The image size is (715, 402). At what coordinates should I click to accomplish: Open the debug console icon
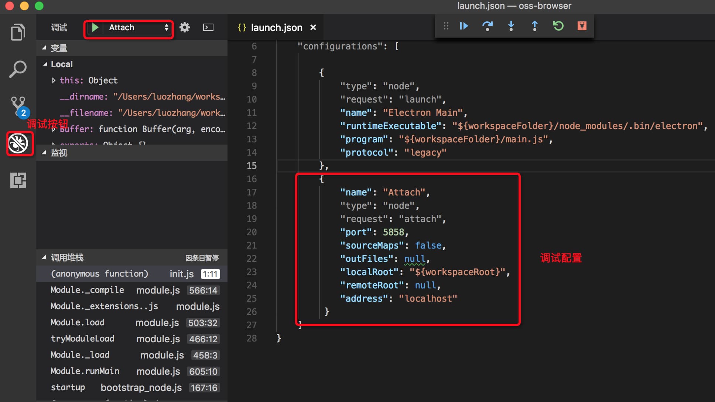click(x=208, y=27)
